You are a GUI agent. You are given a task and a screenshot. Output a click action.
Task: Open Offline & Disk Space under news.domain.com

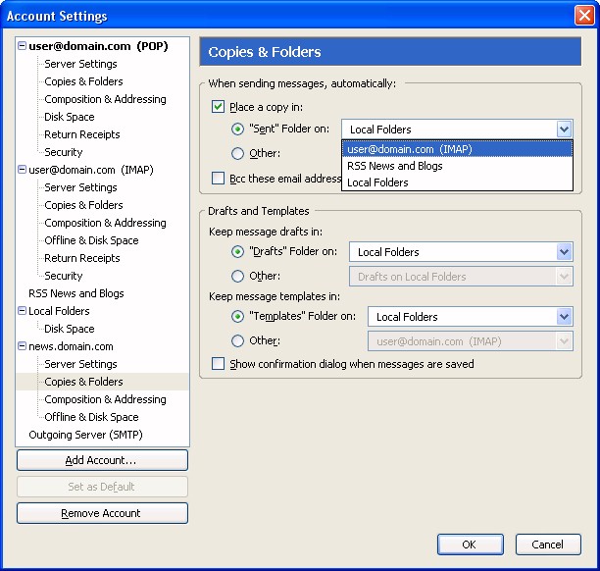[x=91, y=417]
